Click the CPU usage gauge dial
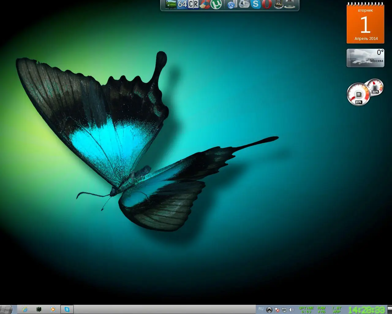Viewport: 392px width, 314px height. (358, 94)
